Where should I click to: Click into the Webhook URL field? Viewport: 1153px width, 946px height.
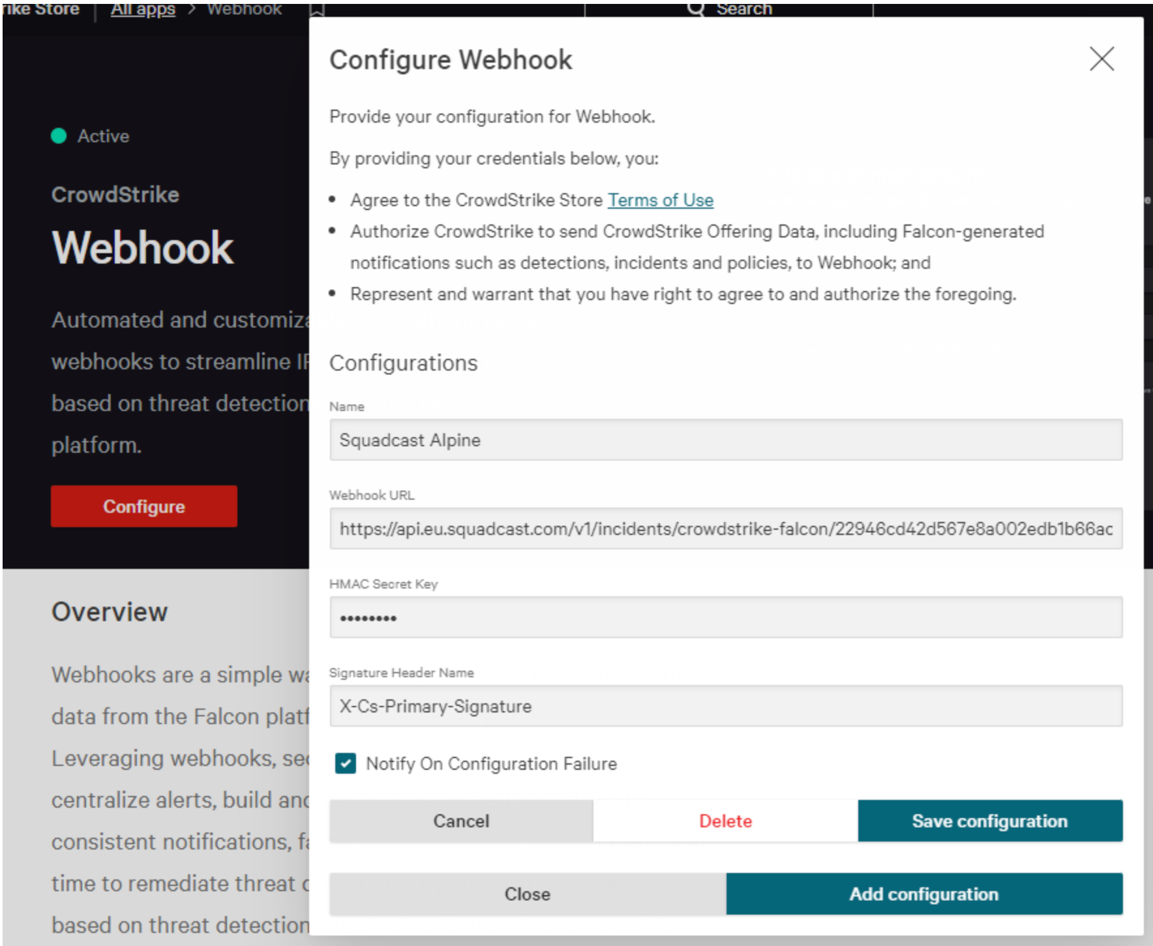(726, 528)
